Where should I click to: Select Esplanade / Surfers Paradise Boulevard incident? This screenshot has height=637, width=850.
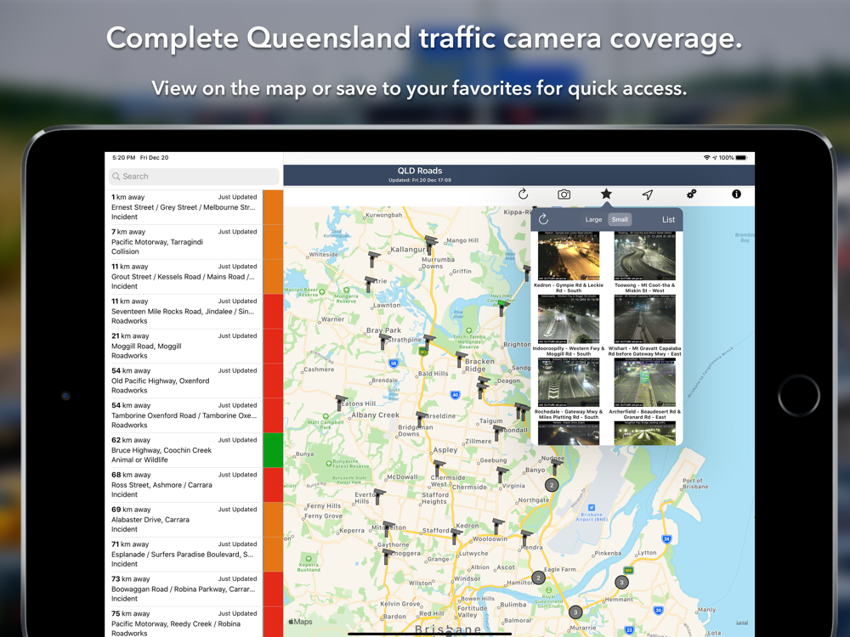click(x=194, y=554)
